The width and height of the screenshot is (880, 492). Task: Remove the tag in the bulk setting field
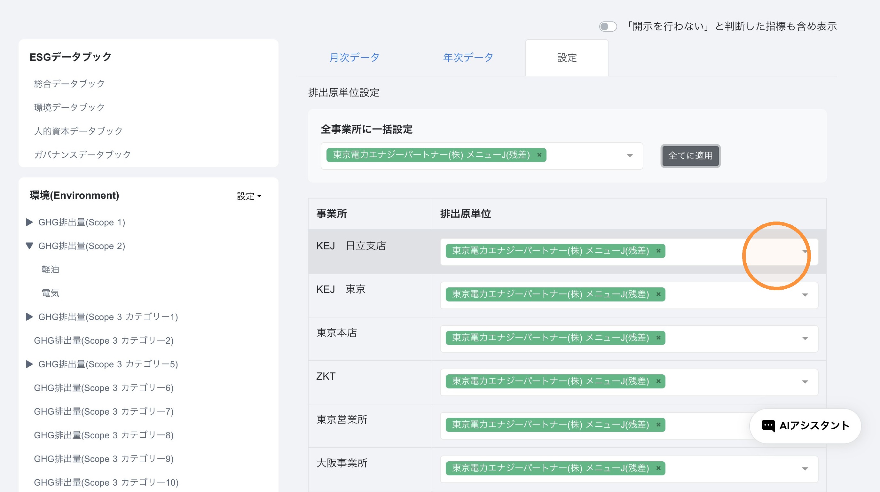539,155
